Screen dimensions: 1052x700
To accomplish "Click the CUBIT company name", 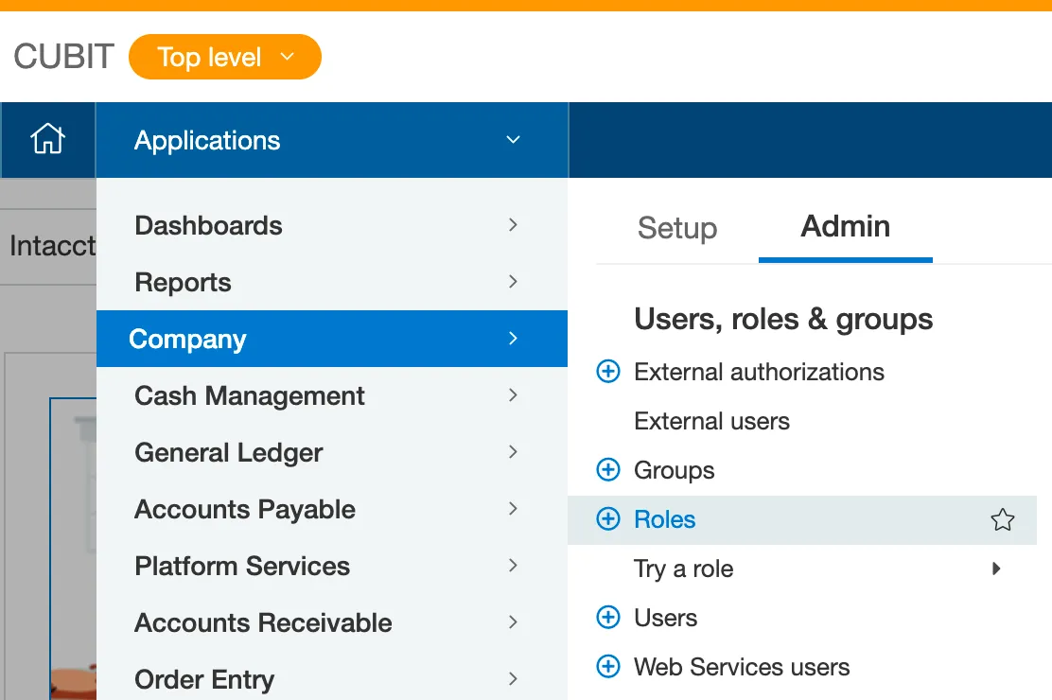I will click(64, 57).
